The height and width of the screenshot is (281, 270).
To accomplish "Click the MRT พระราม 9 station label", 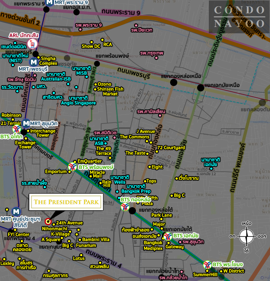I will click(x=71, y=2).
